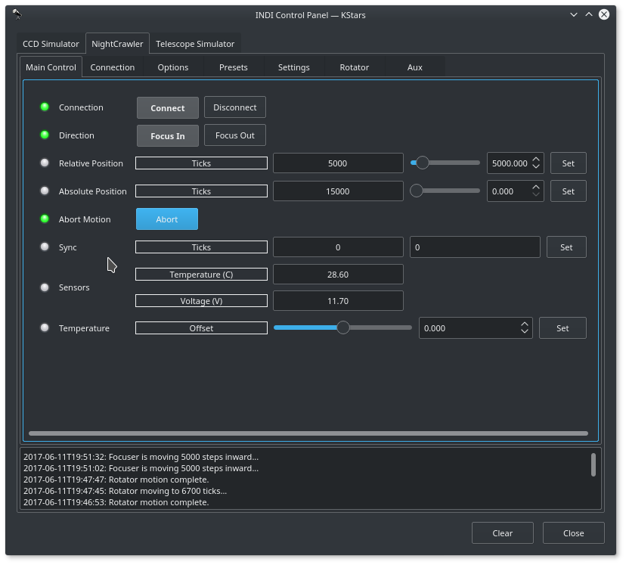
Task: Switch to the Rotator tab
Action: point(355,67)
